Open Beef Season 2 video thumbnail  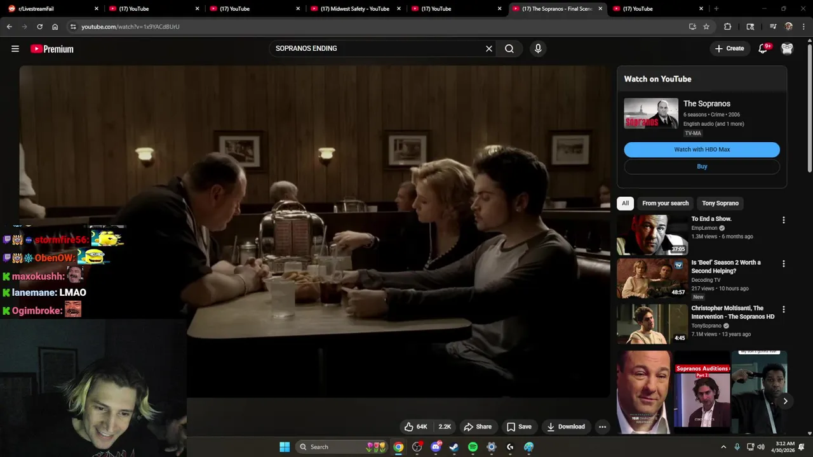tap(652, 278)
